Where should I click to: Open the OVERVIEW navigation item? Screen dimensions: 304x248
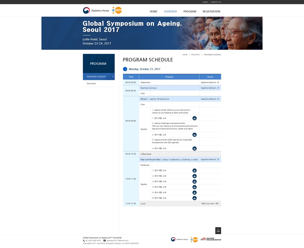170,11
